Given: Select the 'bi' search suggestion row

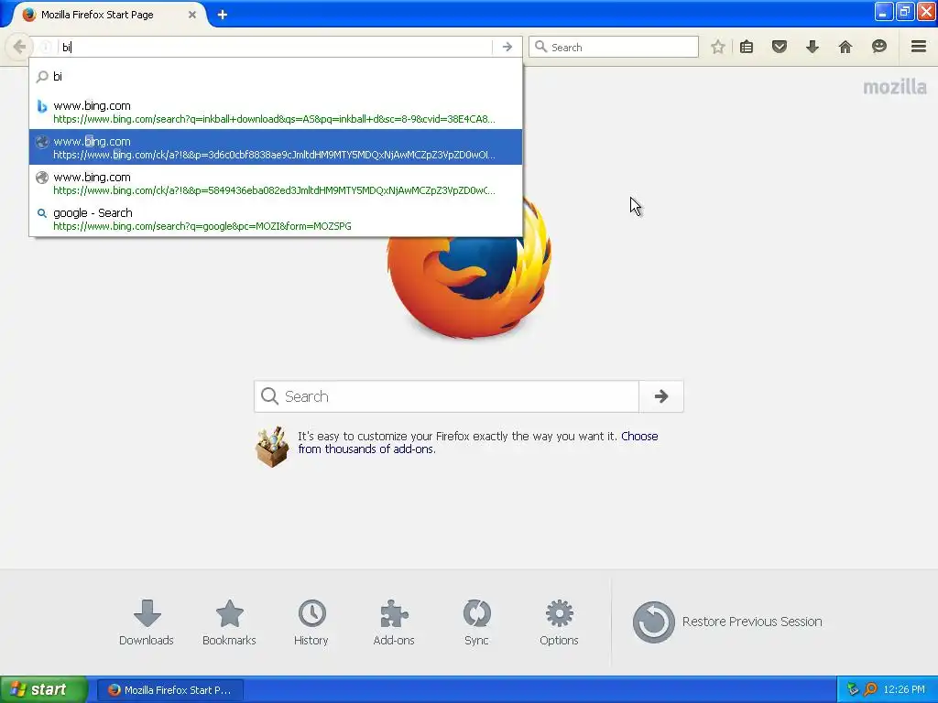Looking at the screenshot, I should (276, 76).
